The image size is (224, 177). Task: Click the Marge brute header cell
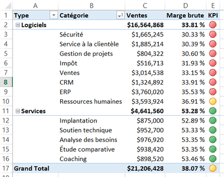pos(186,15)
